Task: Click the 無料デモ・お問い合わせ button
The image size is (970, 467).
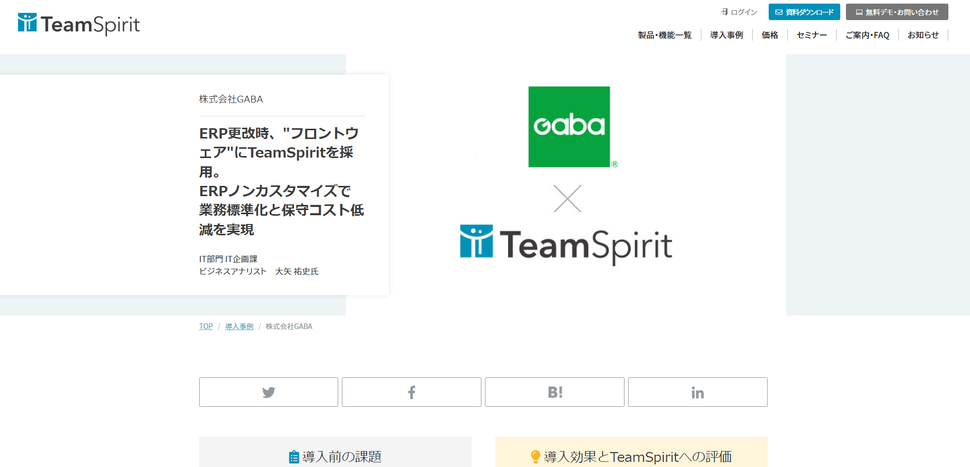Action: 897,12
